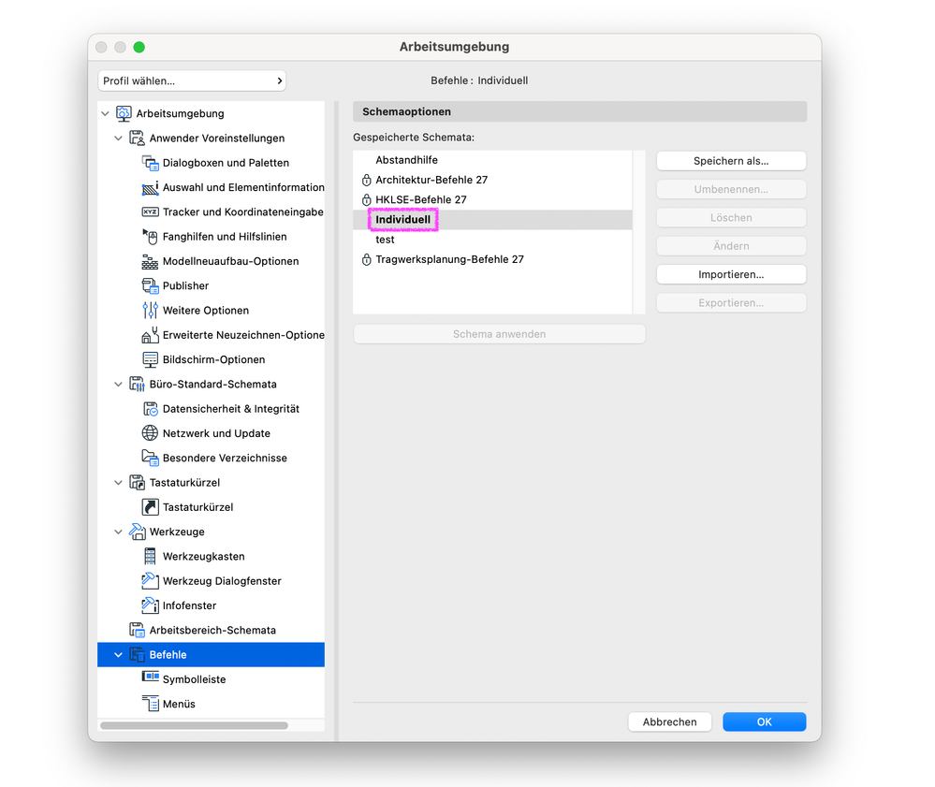
Task: Click the green zoom window button
Action: coord(139,47)
